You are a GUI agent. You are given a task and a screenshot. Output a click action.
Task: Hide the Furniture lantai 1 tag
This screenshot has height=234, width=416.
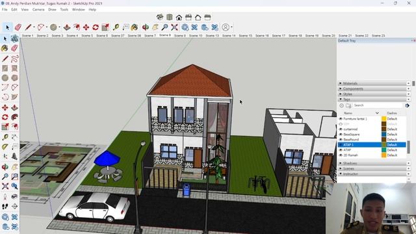[341, 118]
